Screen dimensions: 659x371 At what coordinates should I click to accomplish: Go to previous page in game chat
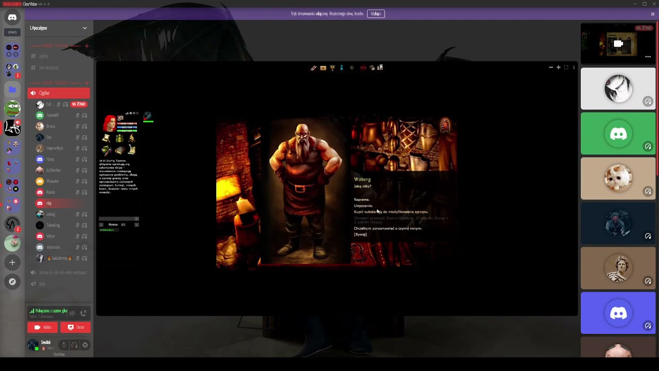pos(101,225)
